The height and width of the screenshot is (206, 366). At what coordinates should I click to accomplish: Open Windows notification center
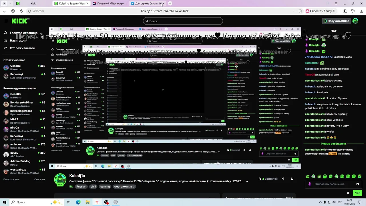[360, 202]
